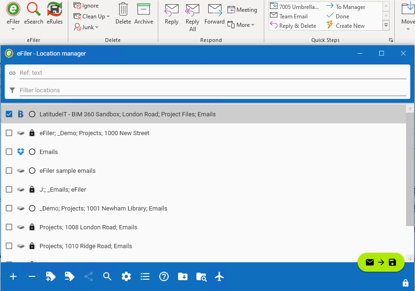This screenshot has height=291, width=415.
Task: Select the 1010 Ridge Road checkbox
Action: click(x=9, y=246)
